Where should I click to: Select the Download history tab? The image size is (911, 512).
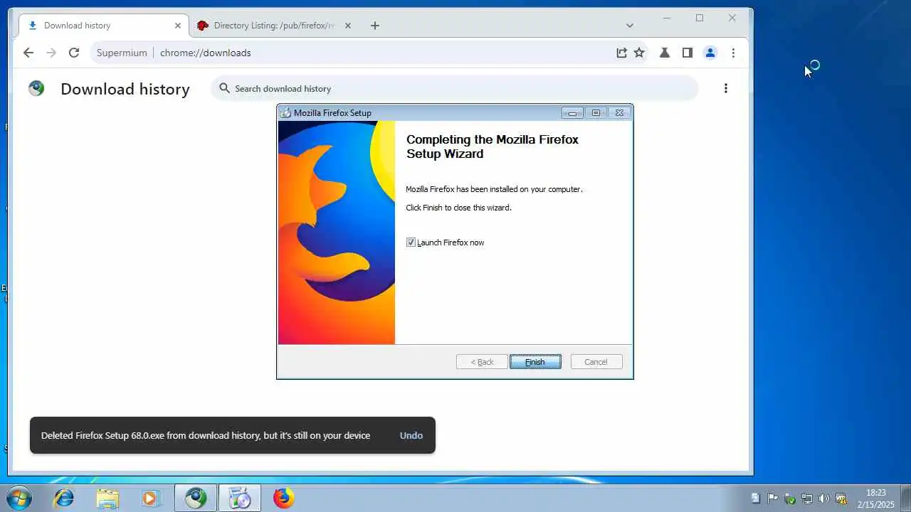tap(104, 26)
